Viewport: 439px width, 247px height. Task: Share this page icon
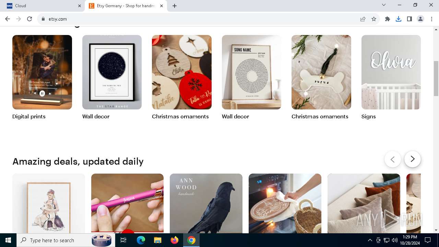point(363,19)
